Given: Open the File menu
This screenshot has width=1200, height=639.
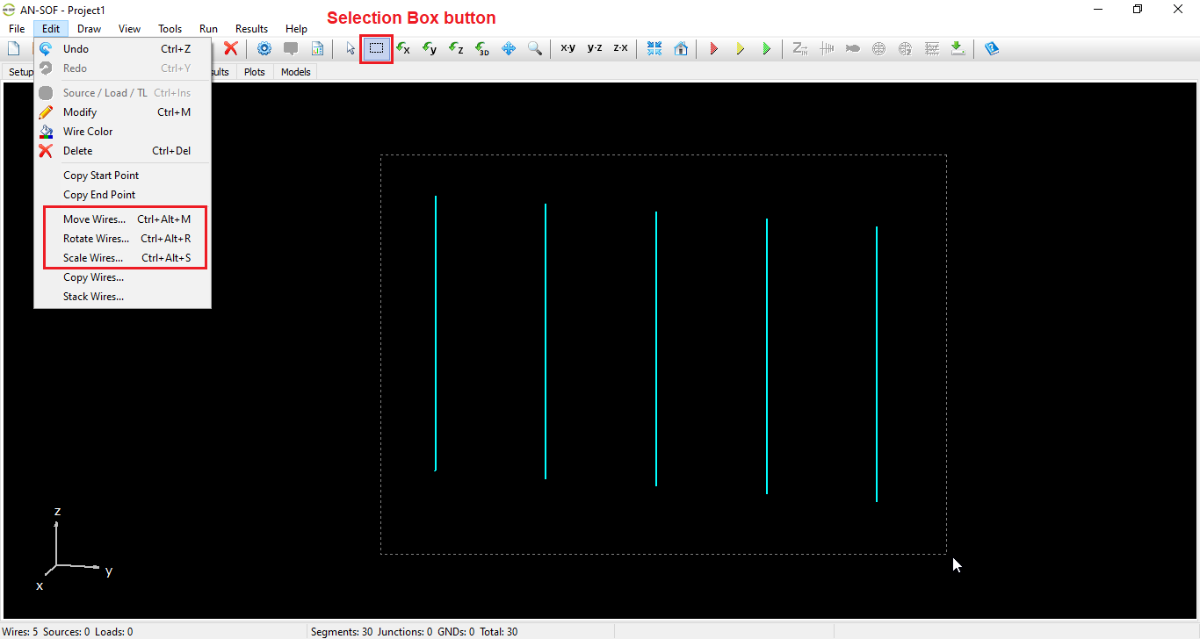Looking at the screenshot, I should pyautogui.click(x=17, y=29).
